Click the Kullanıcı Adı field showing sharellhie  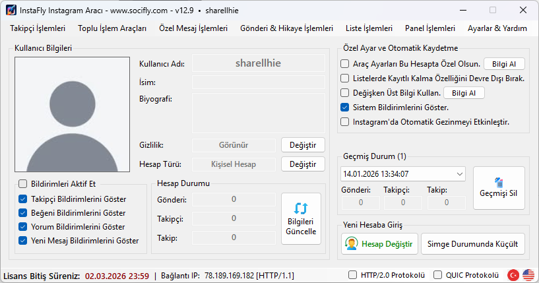258,63
